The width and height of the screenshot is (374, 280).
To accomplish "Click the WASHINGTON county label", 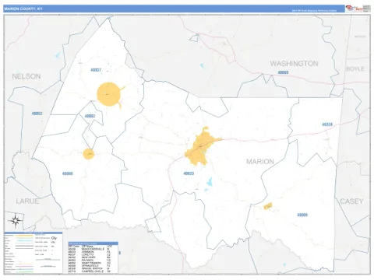I will (x=294, y=64).
